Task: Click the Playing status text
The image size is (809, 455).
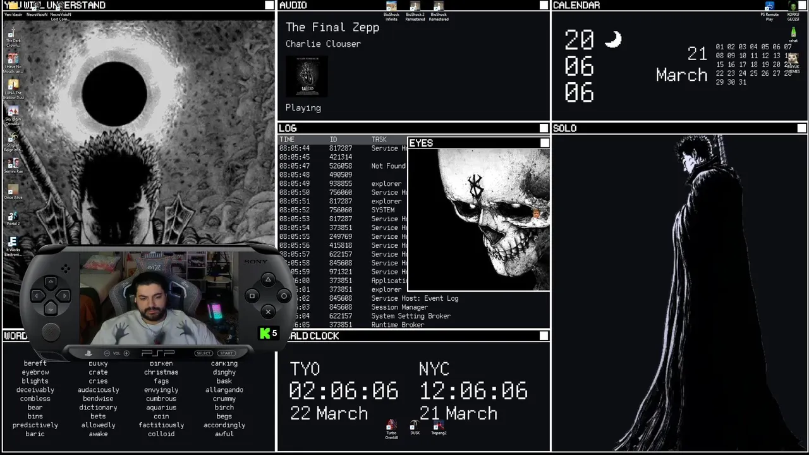Action: (303, 108)
